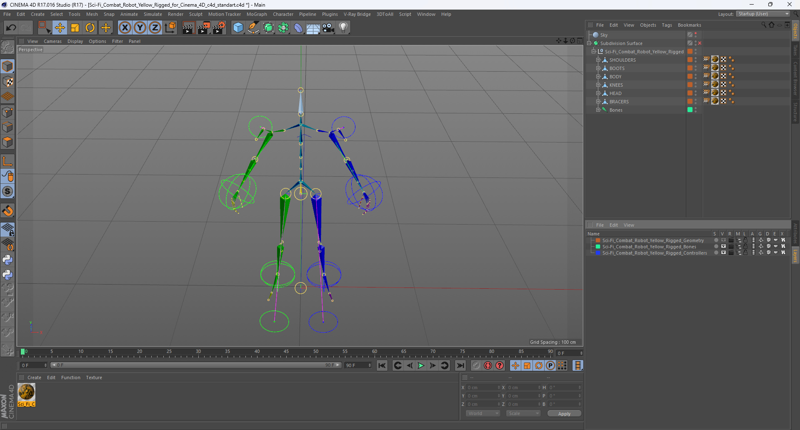Add a Cube primitive object
The width and height of the screenshot is (800, 430).
pos(238,28)
